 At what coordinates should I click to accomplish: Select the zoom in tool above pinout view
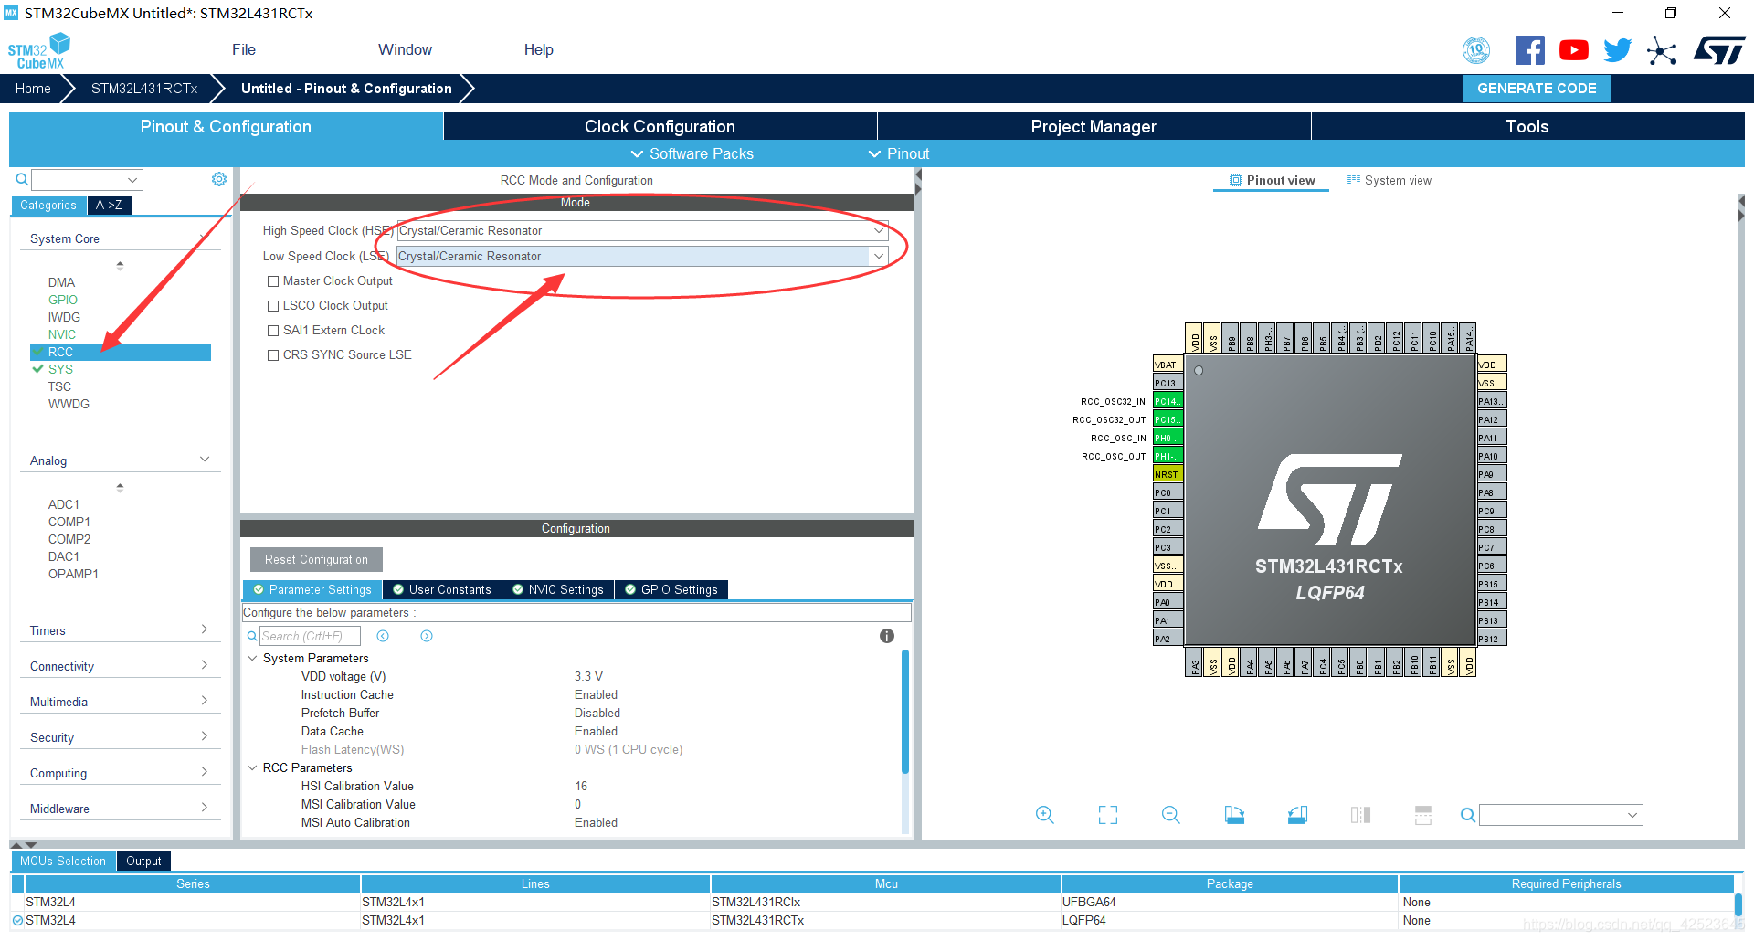(1044, 814)
